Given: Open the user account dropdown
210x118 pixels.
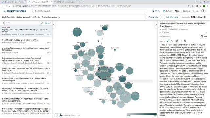Looking at the screenshot, I should tap(204, 11).
